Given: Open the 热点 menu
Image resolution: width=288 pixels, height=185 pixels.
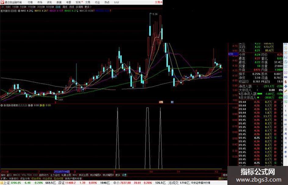Looking at the screenshot, I should click(x=107, y=2).
